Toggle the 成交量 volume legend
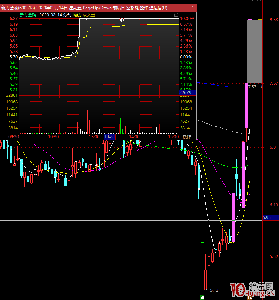Viewport: 279px width, 300px height. [x=89, y=15]
